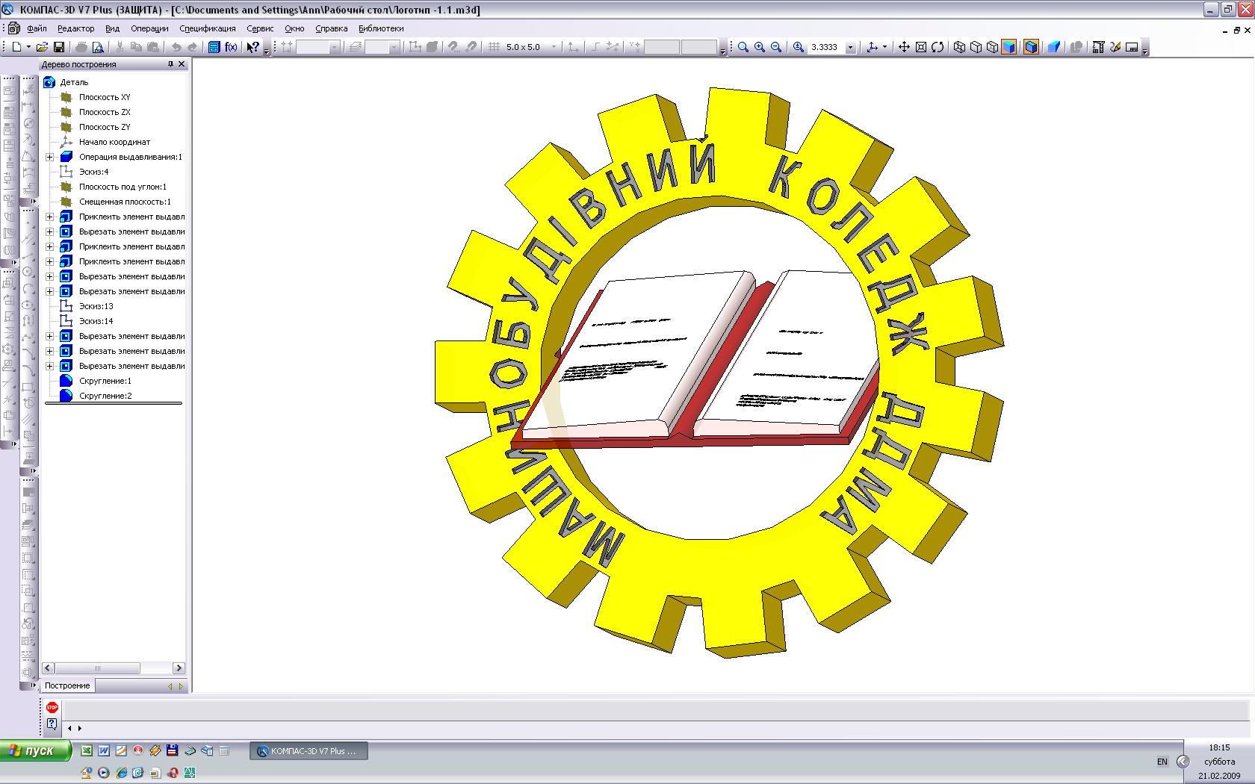The height and width of the screenshot is (784, 1255).
Task: Open print preview from the toolbar
Action: (98, 47)
